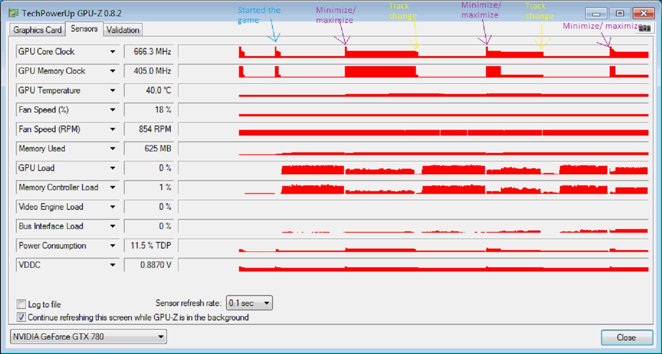The image size is (662, 354).
Task: Click the Bus Interface Load history graph
Action: pos(414,226)
